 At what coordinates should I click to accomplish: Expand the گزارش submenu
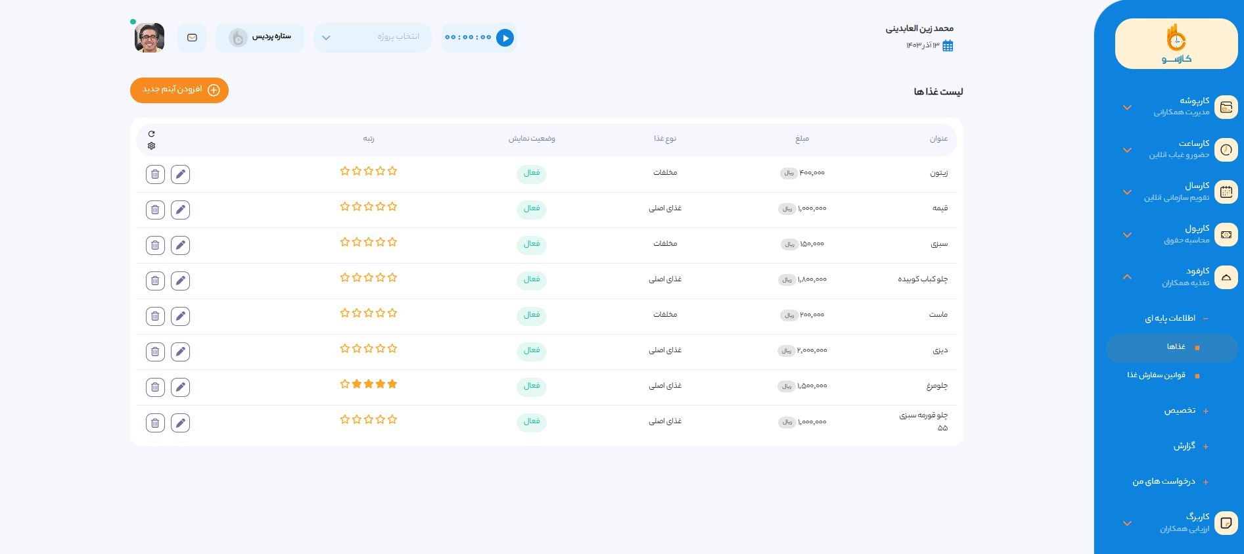[x=1184, y=446]
